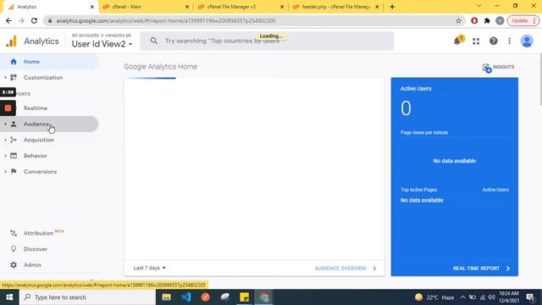Open the Realtime reports menu

pyautogui.click(x=36, y=108)
